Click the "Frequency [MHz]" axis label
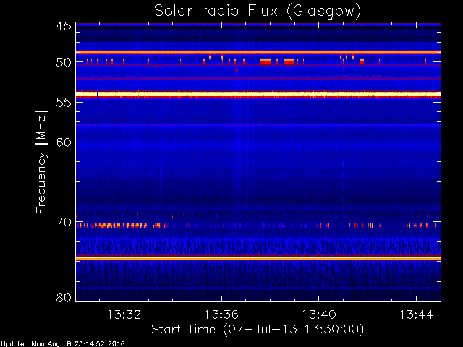The image size is (463, 347). click(x=41, y=162)
